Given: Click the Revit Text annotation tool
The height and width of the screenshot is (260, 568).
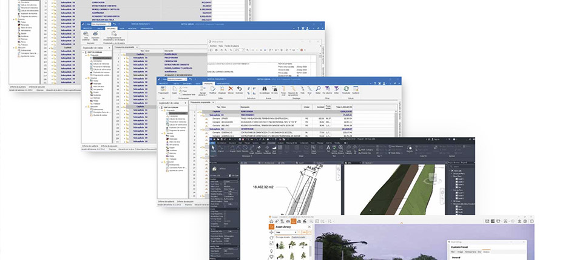Looking at the screenshot, I should (x=328, y=148).
